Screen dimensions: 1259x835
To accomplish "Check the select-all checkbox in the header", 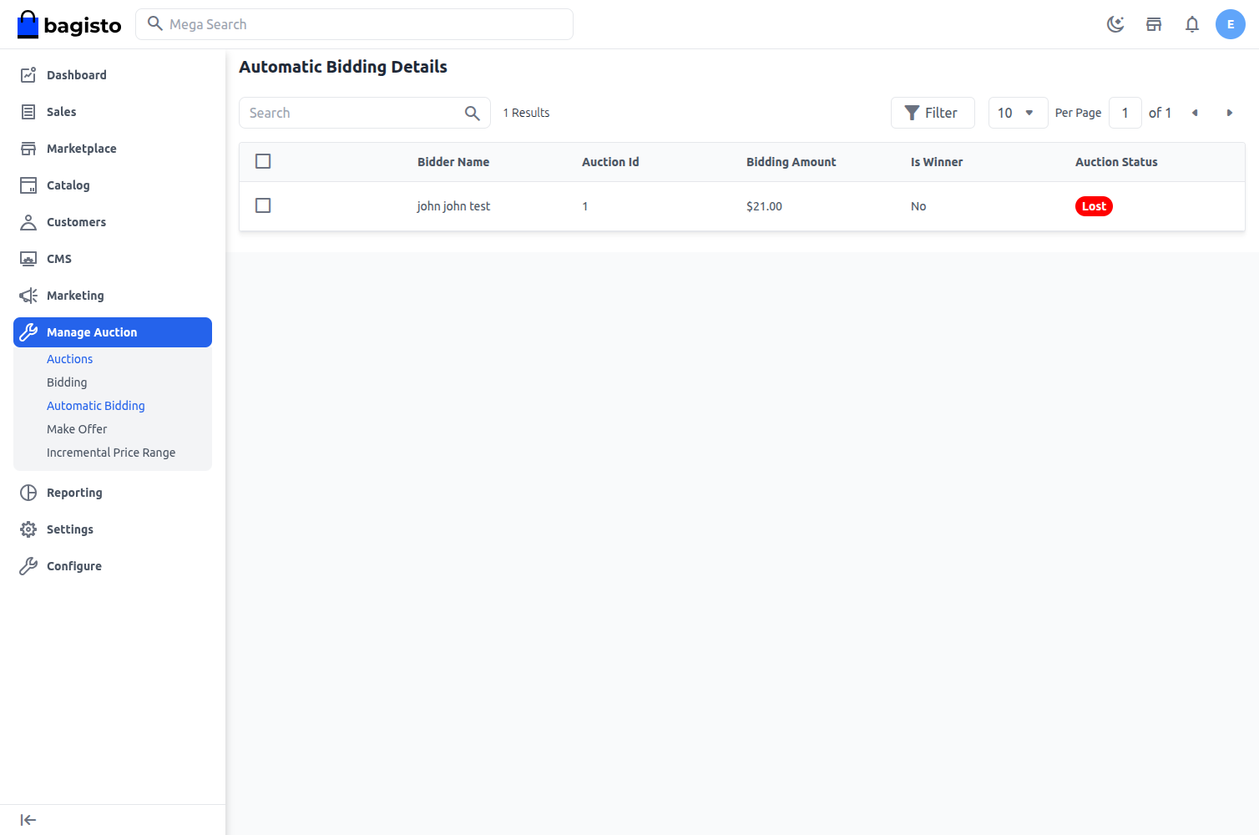I will click(263, 160).
